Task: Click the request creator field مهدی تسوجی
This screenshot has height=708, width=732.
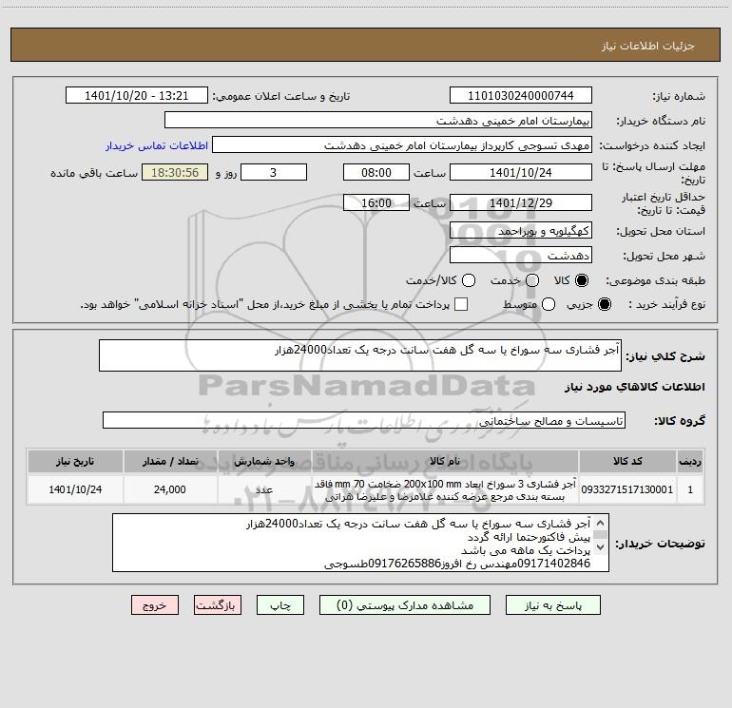Action: pos(402,144)
